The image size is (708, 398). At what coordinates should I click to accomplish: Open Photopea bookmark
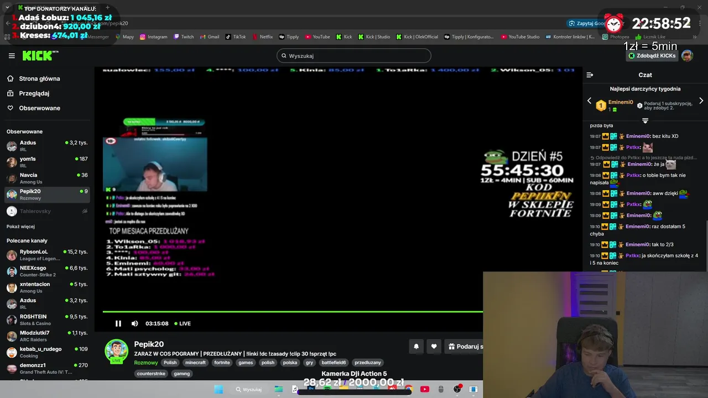(x=616, y=37)
